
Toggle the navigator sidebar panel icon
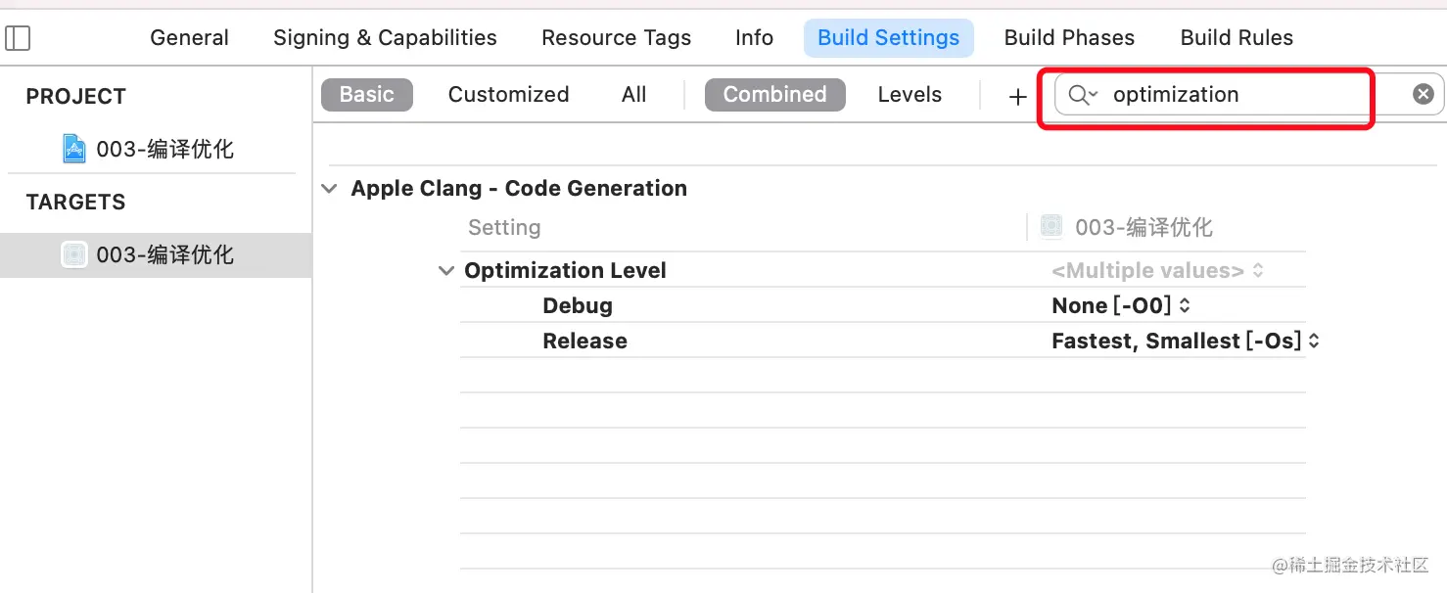point(19,38)
